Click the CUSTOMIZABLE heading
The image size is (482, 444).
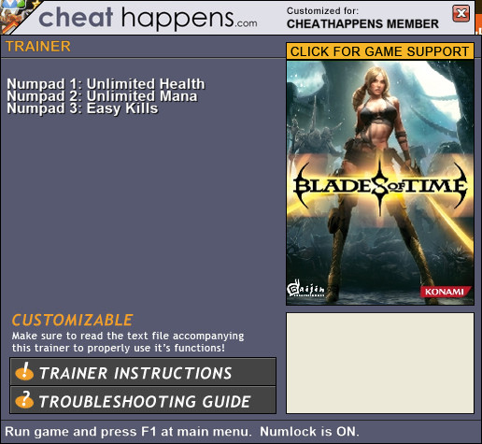tap(72, 320)
